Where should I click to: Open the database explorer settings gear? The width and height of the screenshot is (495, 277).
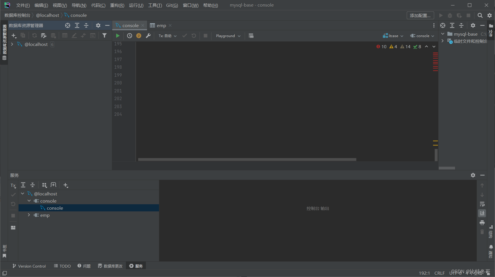click(x=98, y=25)
